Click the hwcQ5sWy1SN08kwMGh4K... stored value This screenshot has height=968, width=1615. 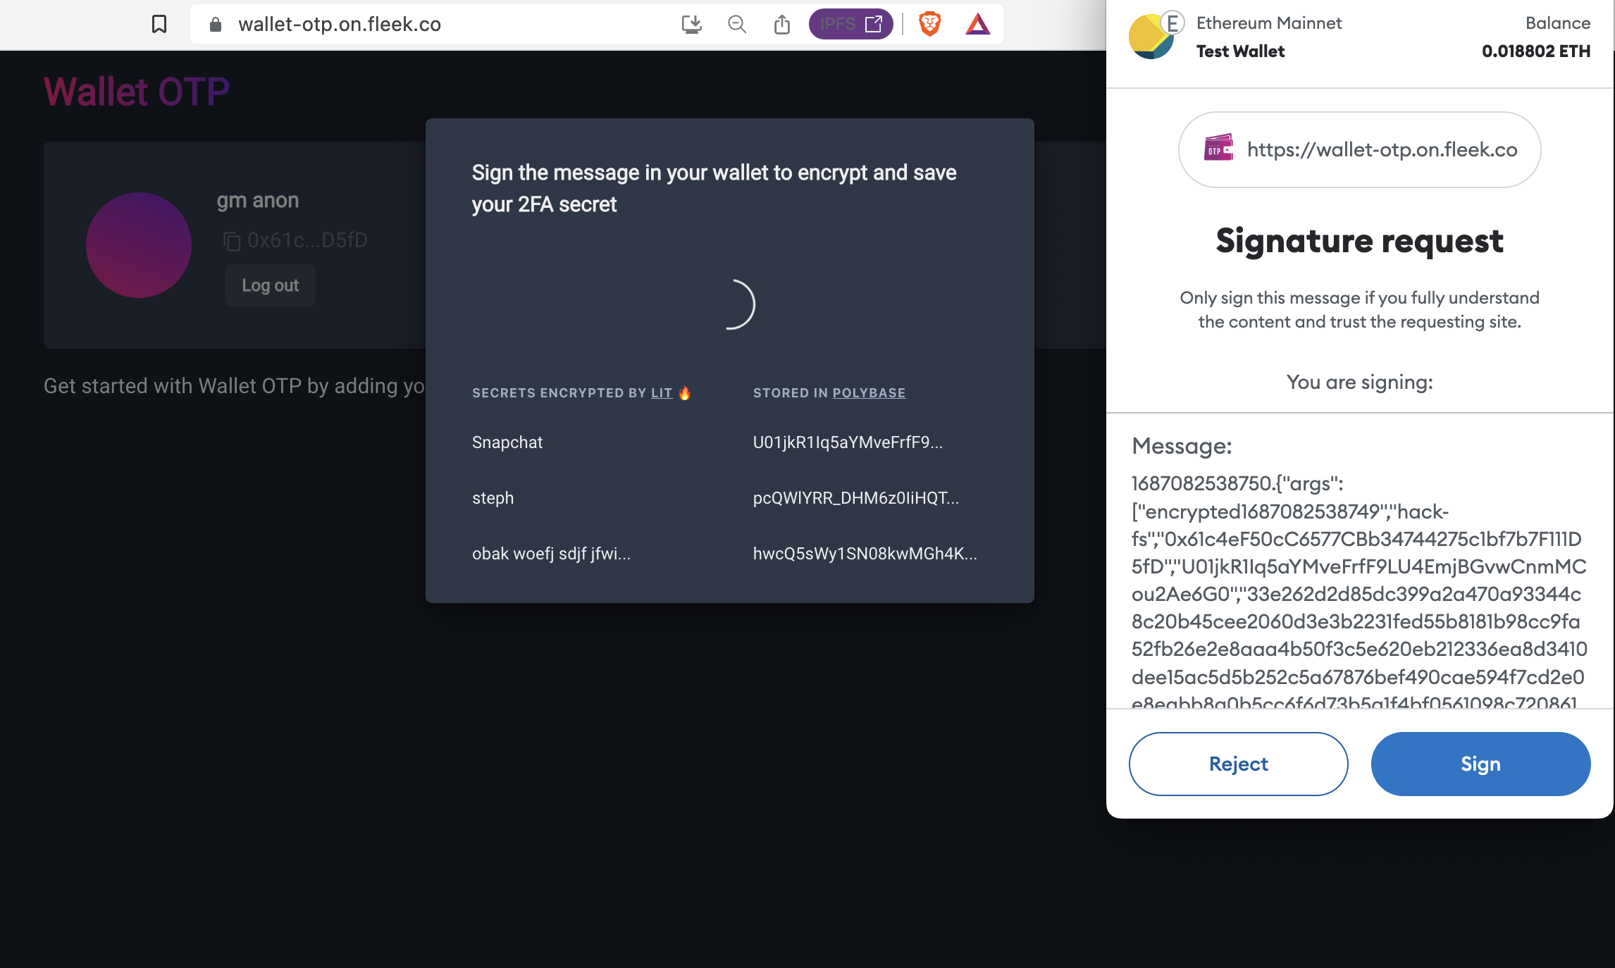pos(865,554)
